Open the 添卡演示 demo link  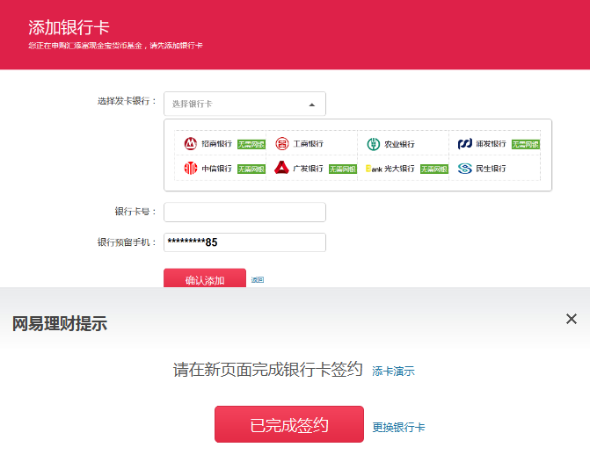(393, 372)
